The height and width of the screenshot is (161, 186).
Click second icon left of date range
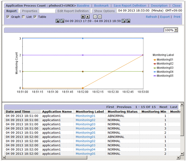click(x=62, y=21)
